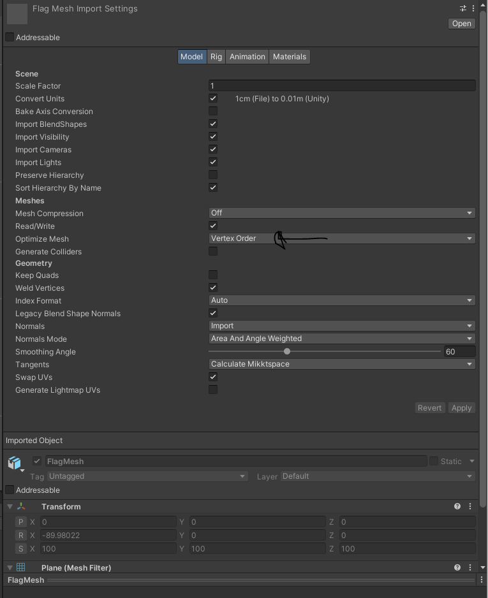The height and width of the screenshot is (598, 488).
Task: Click the Apply button
Action: coord(461,408)
